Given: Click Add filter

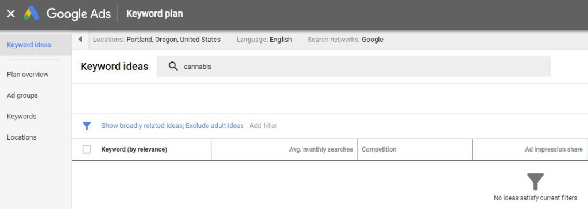Looking at the screenshot, I should 263,126.
